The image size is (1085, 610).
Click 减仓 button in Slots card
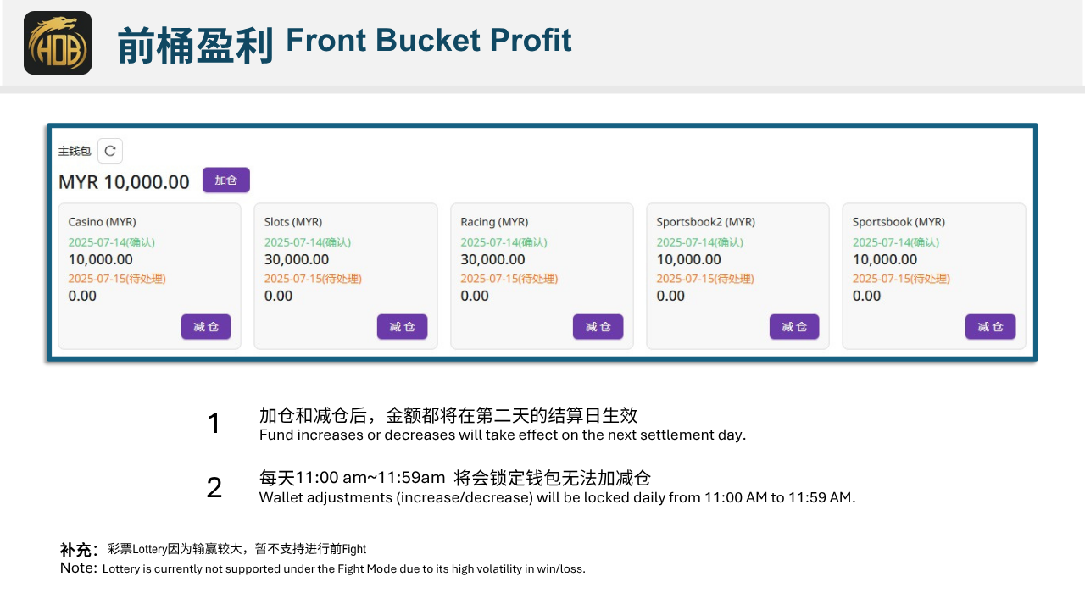point(402,327)
